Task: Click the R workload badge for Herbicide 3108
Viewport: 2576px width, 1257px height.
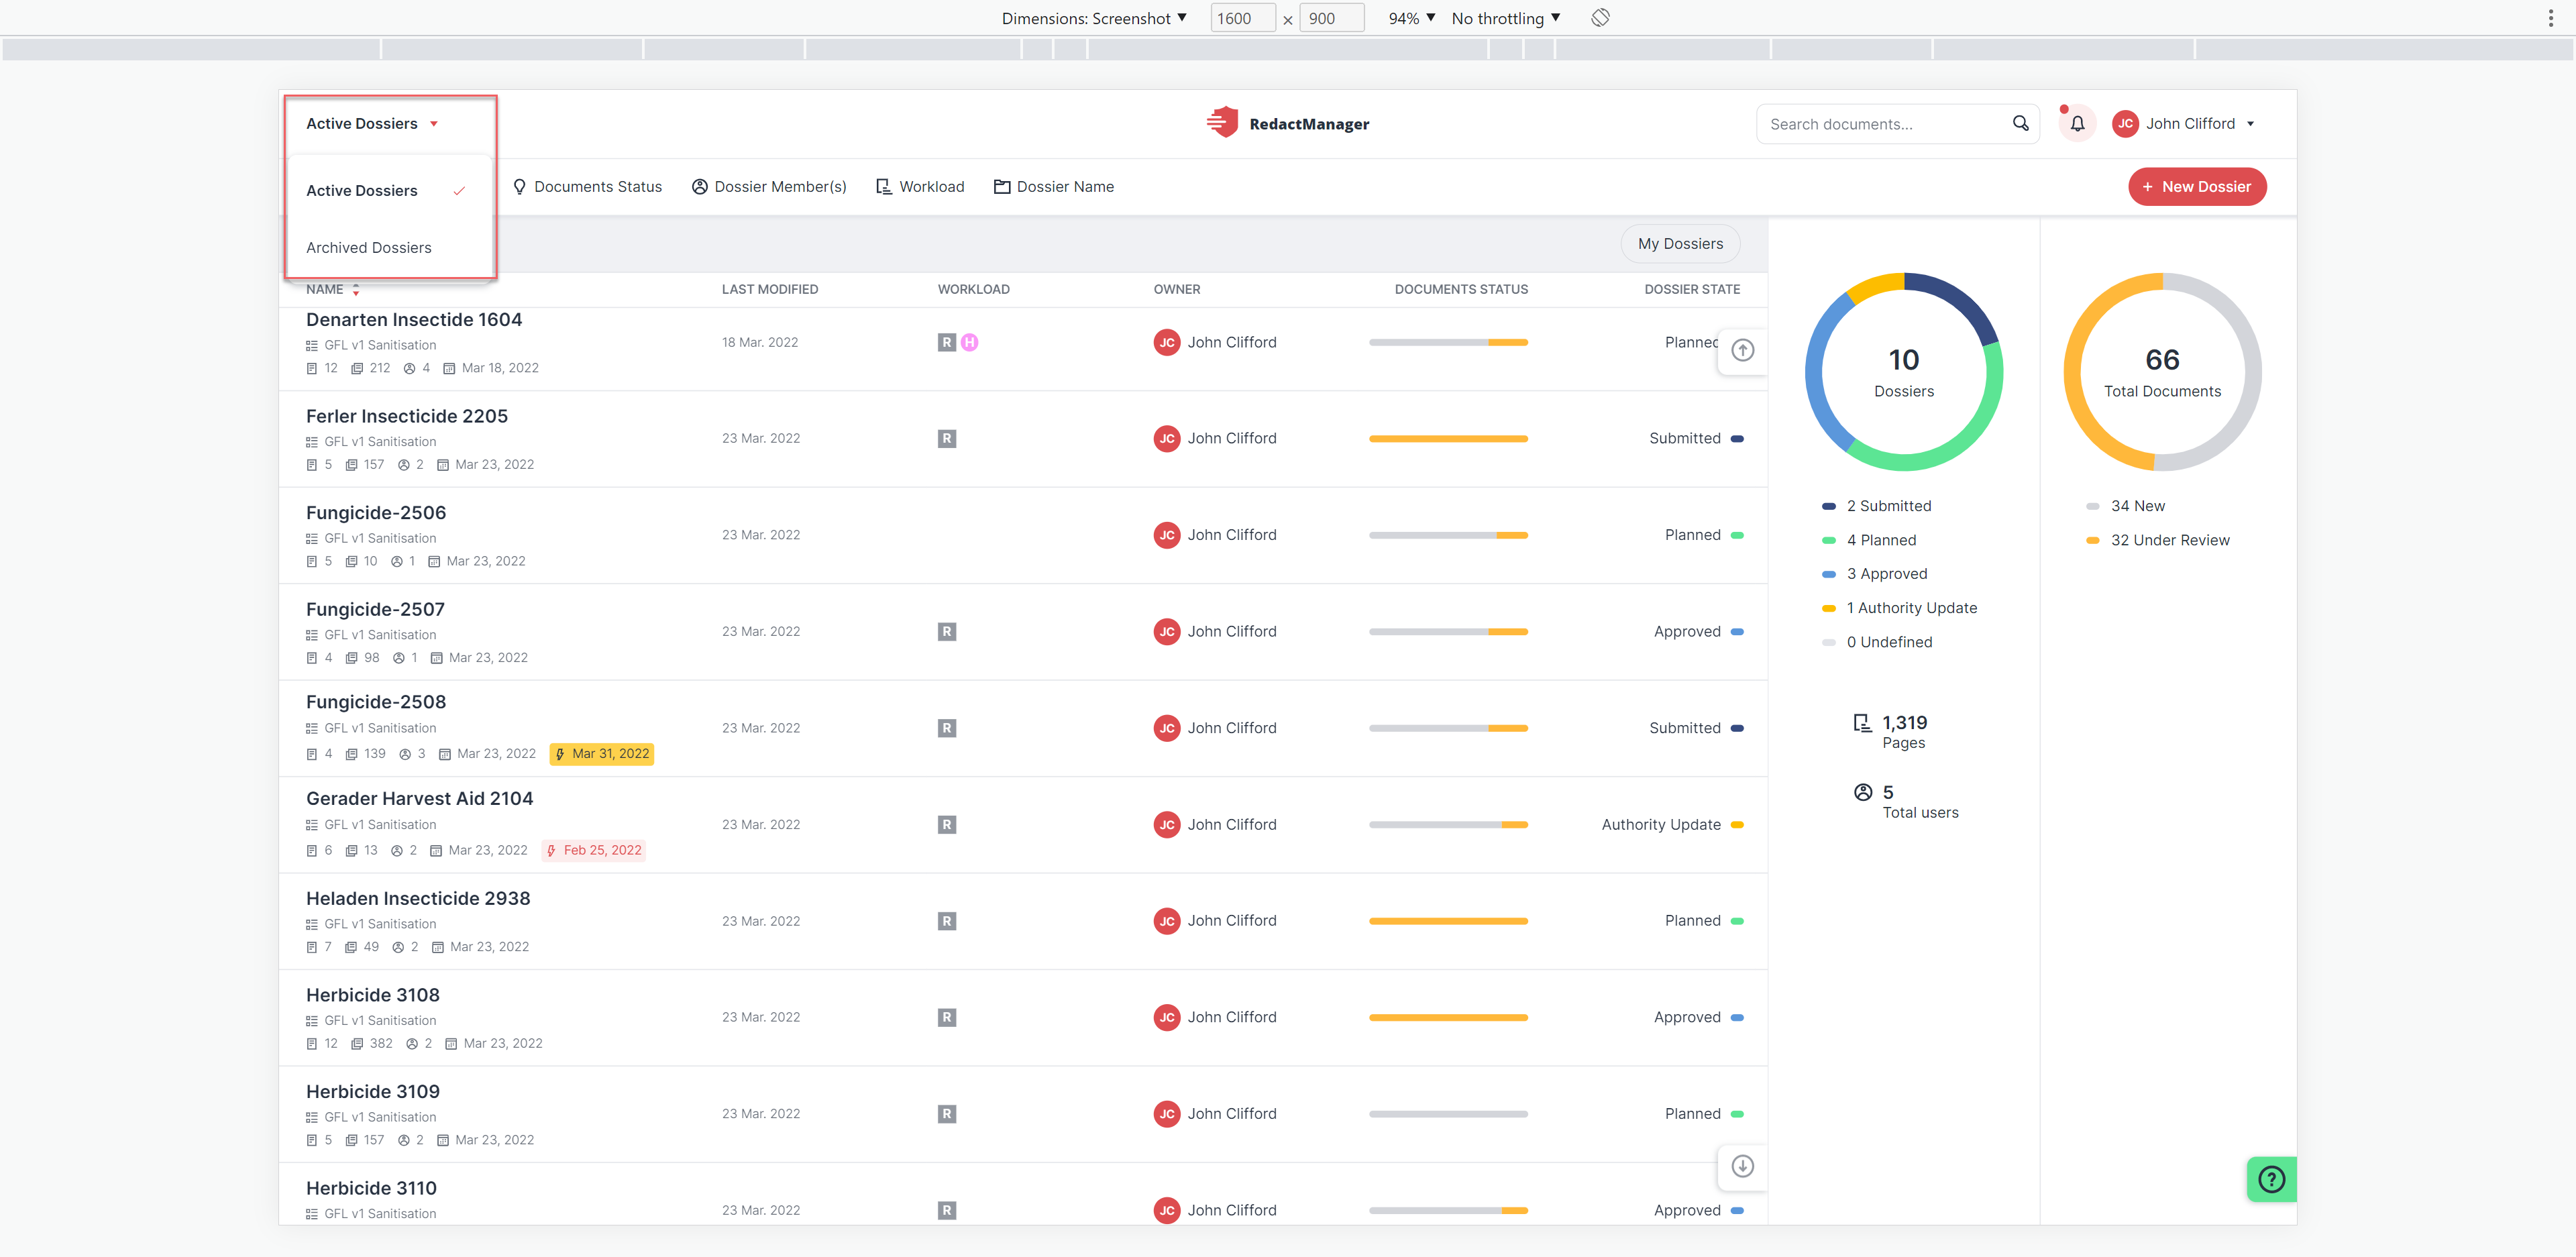Action: [946, 1017]
